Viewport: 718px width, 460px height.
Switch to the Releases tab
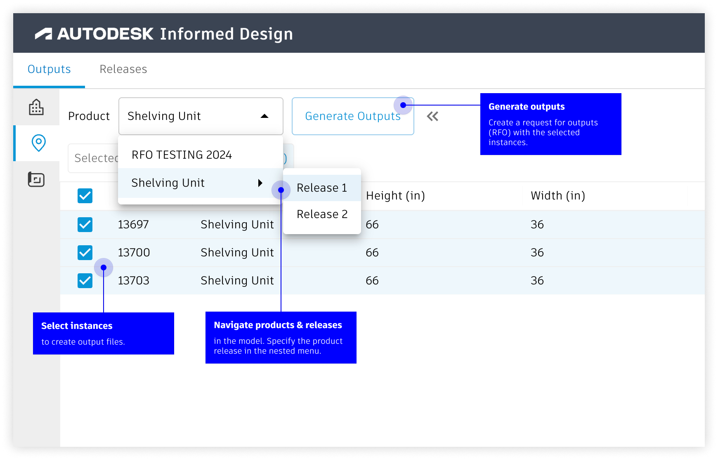[x=123, y=69]
